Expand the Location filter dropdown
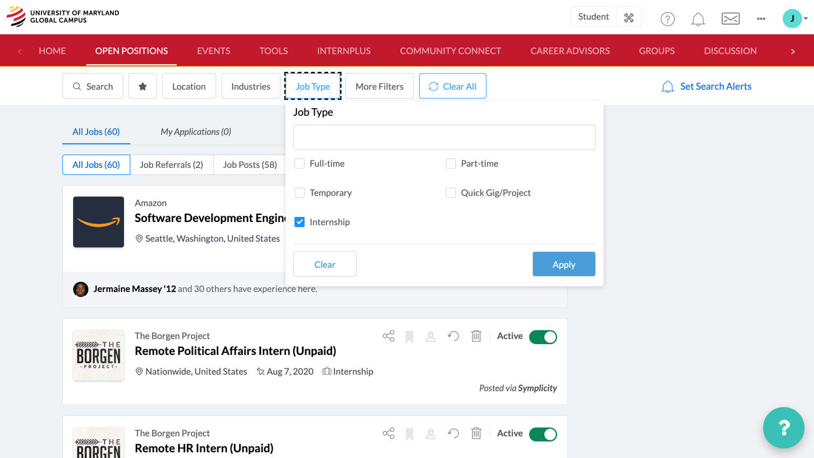 [x=189, y=87]
